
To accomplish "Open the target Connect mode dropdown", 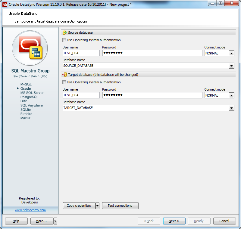I will (x=231, y=95).
